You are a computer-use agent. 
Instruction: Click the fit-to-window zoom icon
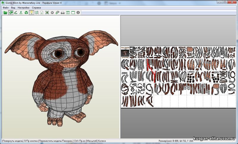coord(47,12)
